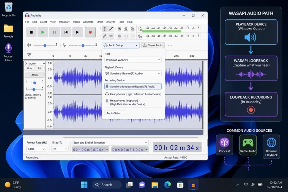Viewport: 288px width, 192px height.
Task: Choose Headphones (High Definition Audio Device)
Action: click(x=133, y=94)
